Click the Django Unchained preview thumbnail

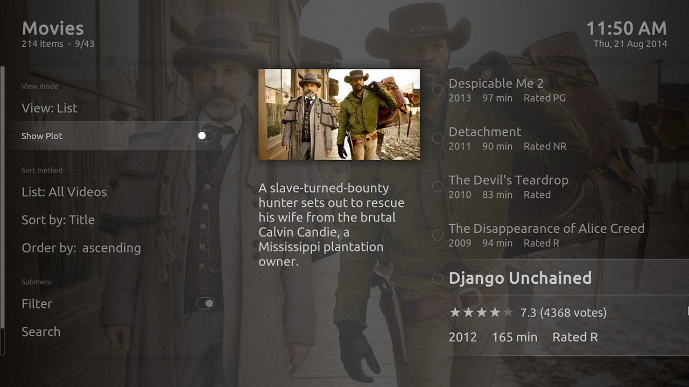click(x=339, y=114)
